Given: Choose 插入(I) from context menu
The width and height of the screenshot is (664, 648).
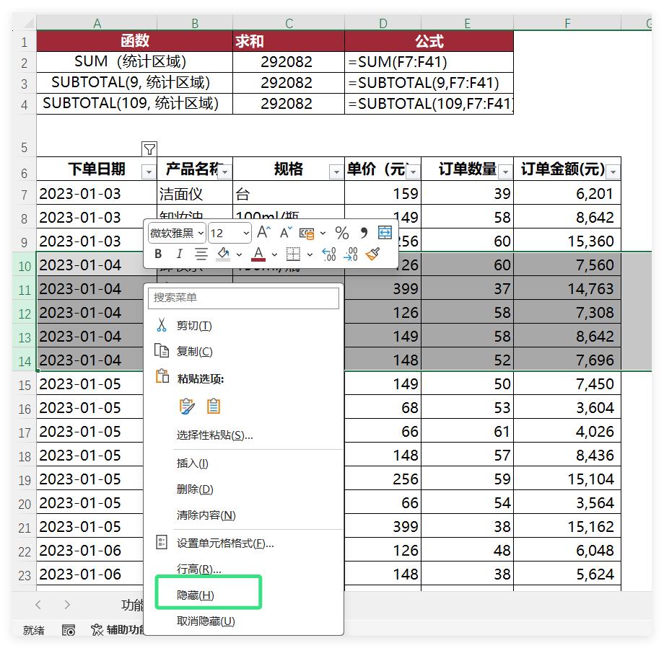Looking at the screenshot, I should point(243,463).
